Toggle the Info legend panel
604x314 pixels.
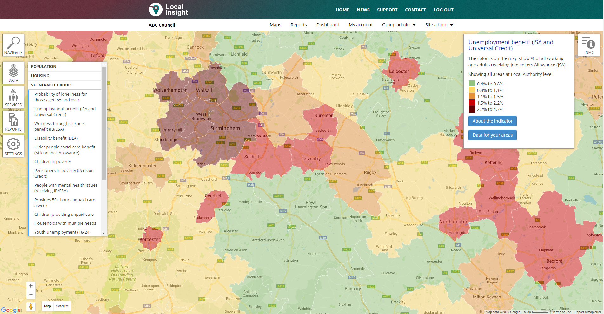589,45
